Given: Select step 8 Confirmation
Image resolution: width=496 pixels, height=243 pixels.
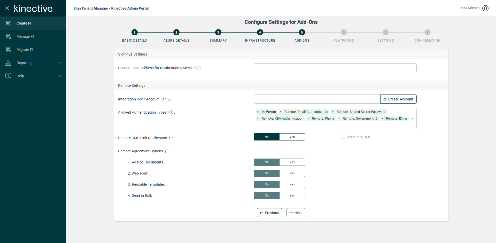Looking at the screenshot, I should pyautogui.click(x=427, y=32).
